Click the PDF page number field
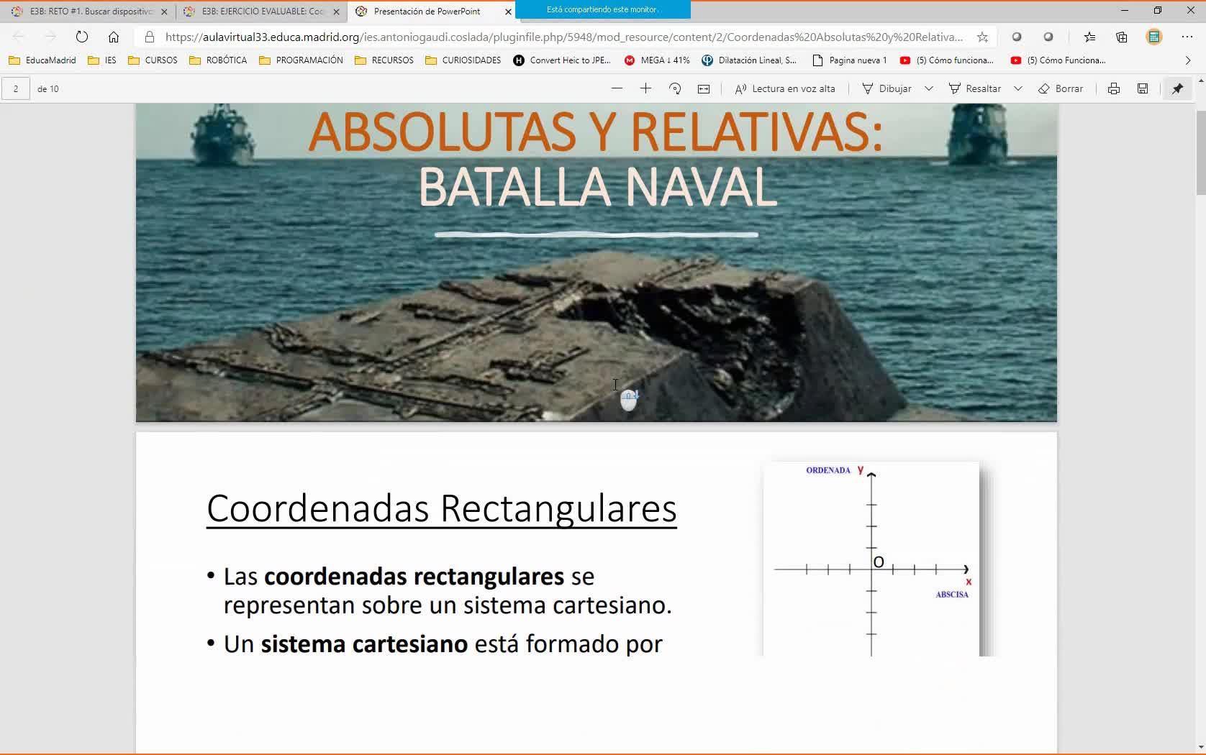Screen dimensions: 1206x755 point(16,88)
